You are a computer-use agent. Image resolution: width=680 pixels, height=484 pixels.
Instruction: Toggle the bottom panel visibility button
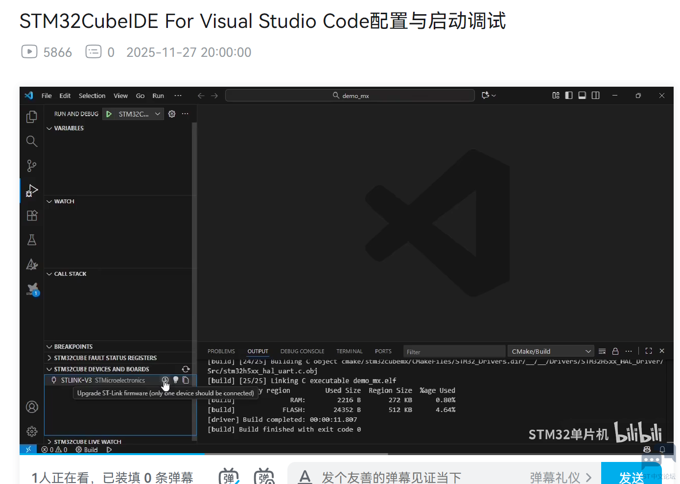click(x=582, y=96)
